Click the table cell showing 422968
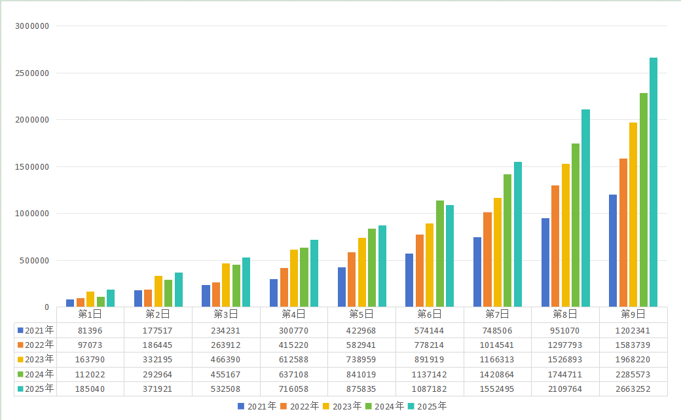This screenshot has height=420, width=681. point(361,330)
